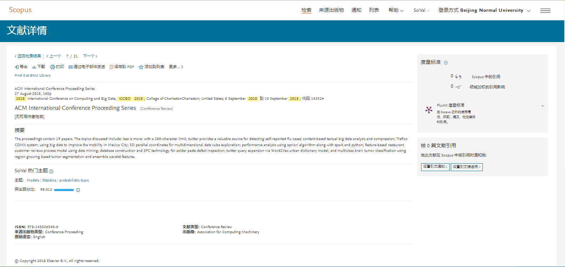The height and width of the screenshot is (267, 565).
Task: Click the save to PDF icon
Action: [x=111, y=67]
